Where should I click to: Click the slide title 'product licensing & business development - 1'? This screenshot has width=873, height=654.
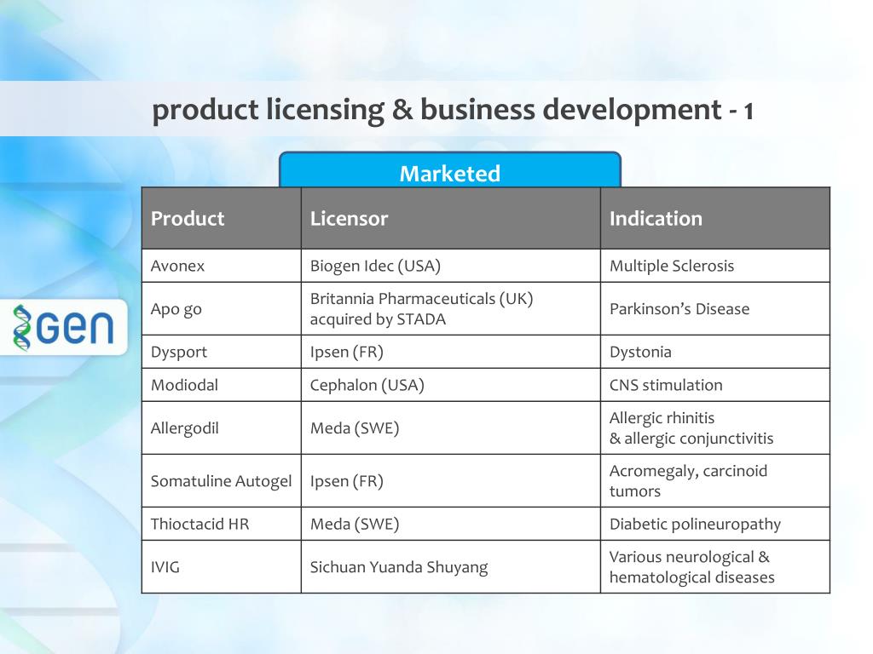453,110
